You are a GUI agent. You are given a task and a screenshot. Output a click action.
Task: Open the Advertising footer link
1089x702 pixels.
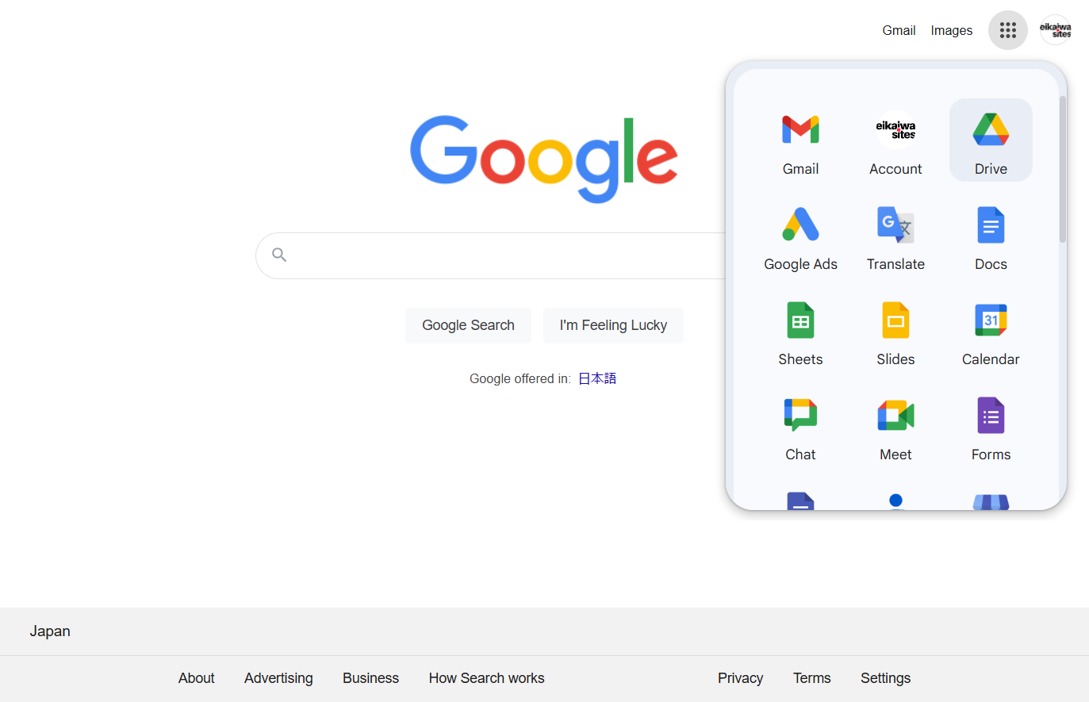(x=278, y=678)
